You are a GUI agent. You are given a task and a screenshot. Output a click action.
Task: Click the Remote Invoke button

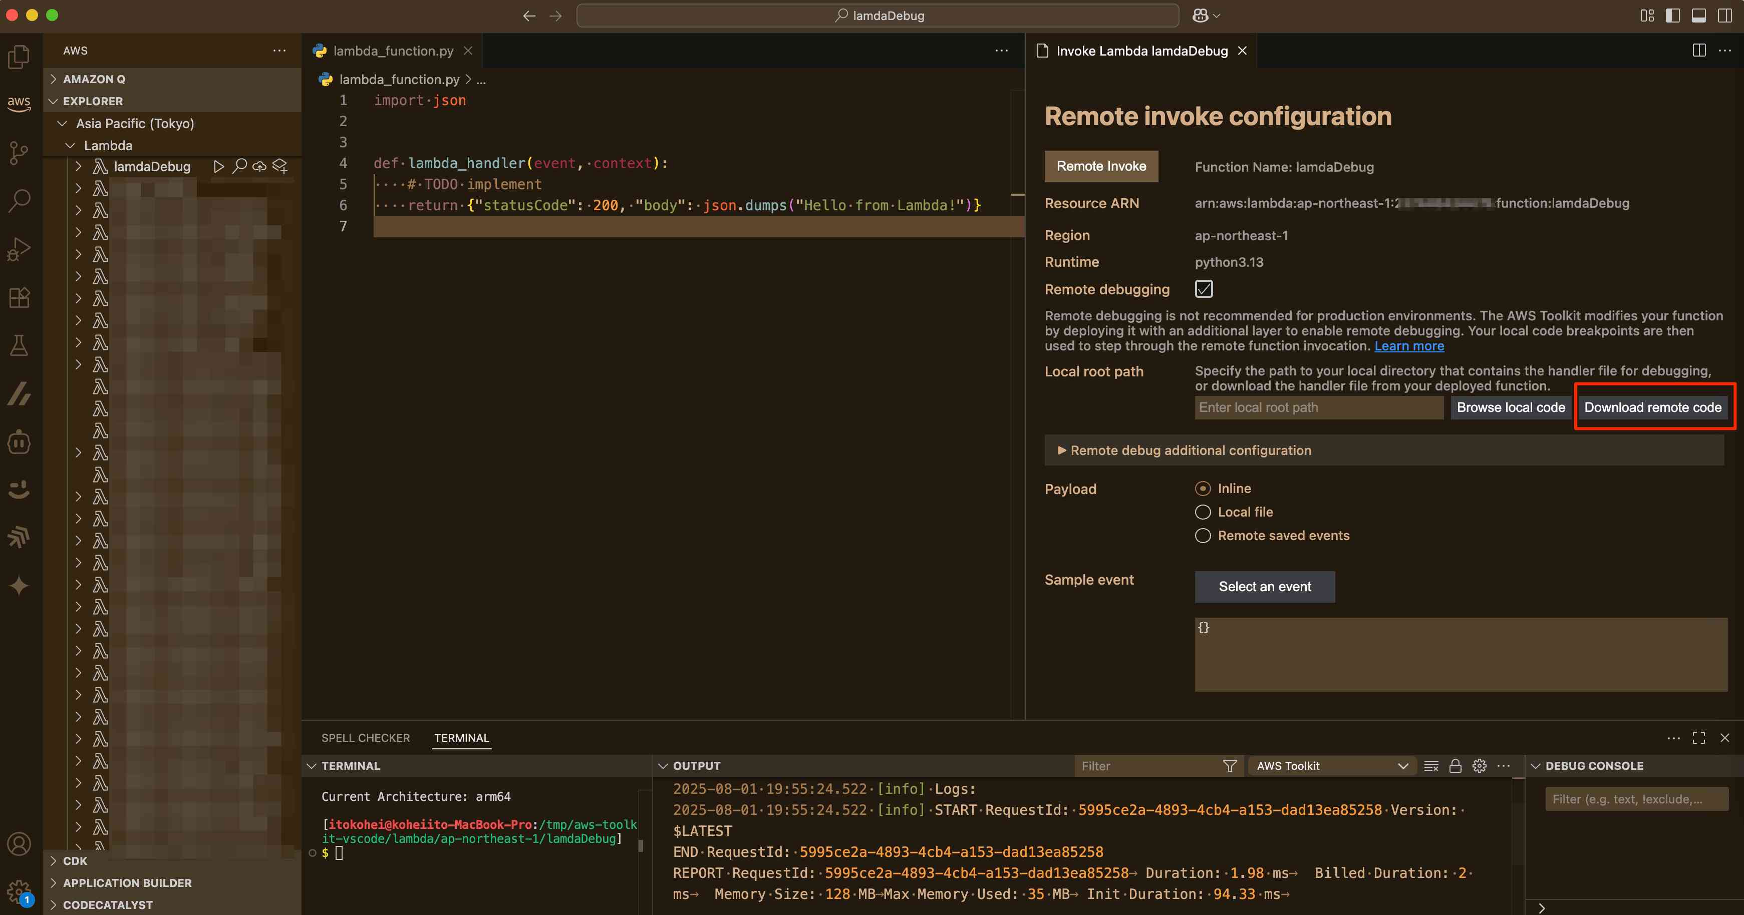point(1101,167)
